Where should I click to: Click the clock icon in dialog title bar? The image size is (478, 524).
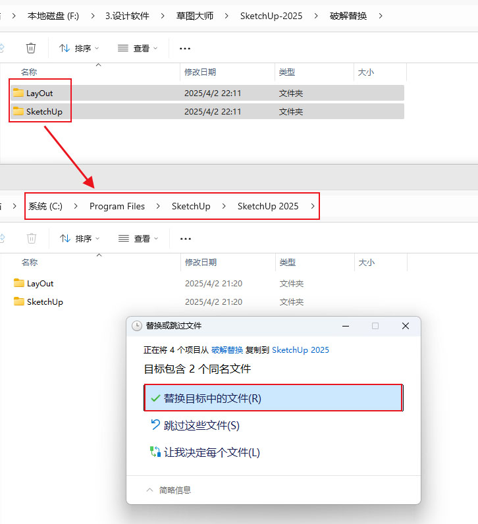(x=137, y=326)
